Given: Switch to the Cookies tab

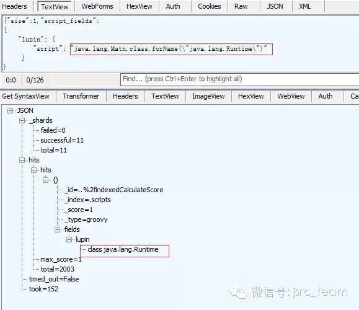Looking at the screenshot, I should 210,6.
